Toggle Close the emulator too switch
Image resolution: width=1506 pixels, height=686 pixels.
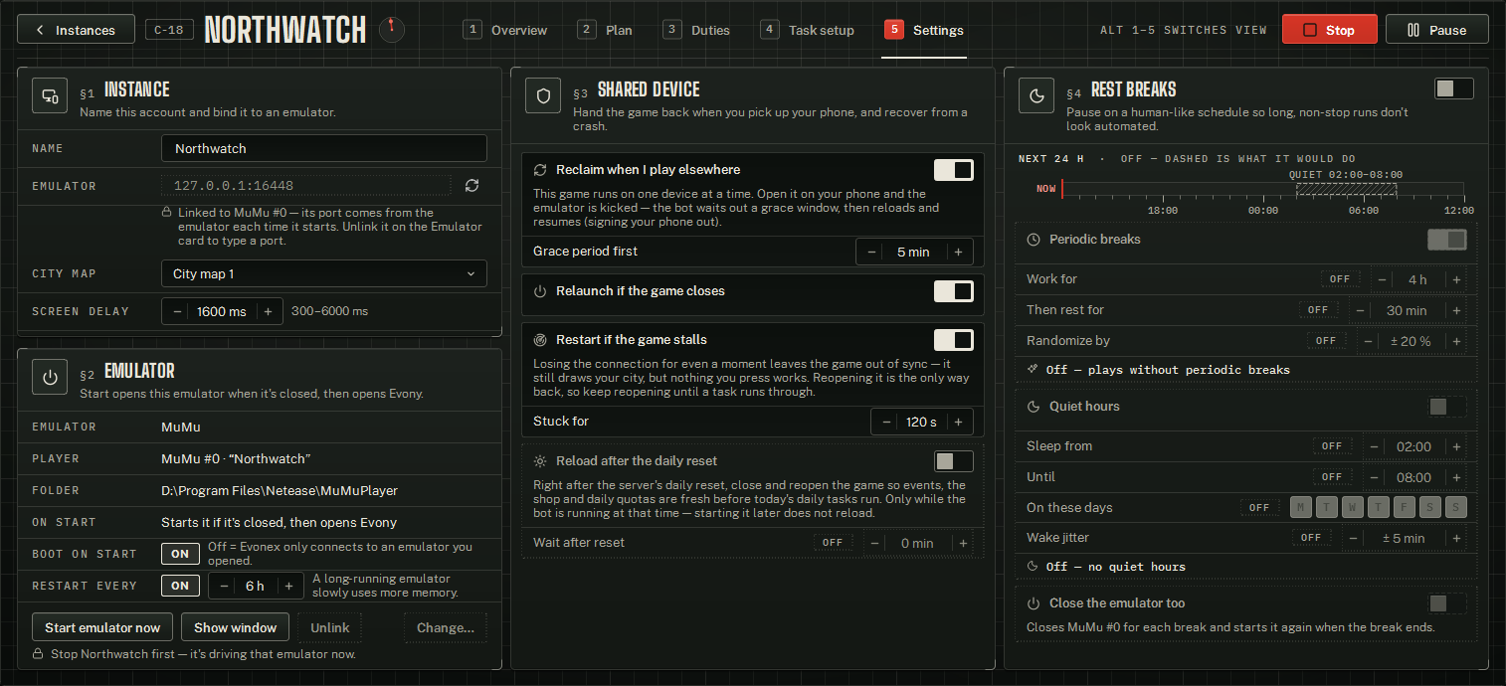1446,603
